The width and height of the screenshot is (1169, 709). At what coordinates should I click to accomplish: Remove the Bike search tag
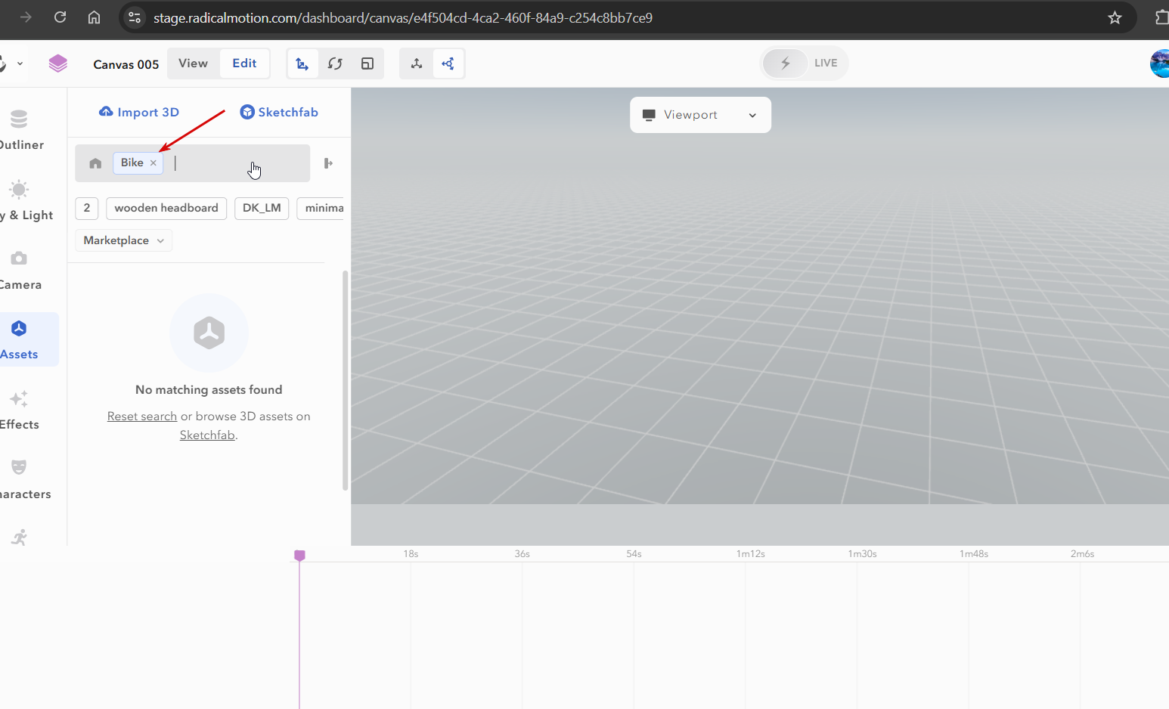(153, 163)
